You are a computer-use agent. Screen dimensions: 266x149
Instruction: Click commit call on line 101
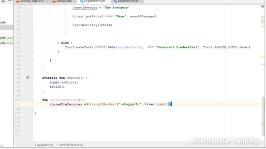point(162,104)
